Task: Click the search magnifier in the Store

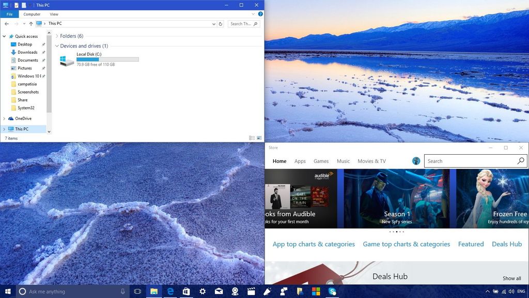Action: click(x=520, y=161)
